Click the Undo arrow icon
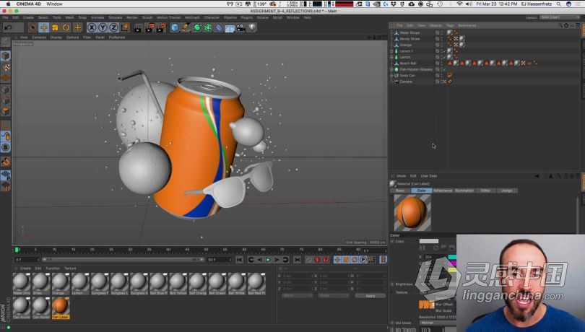This screenshot has height=332, width=585. [9, 27]
